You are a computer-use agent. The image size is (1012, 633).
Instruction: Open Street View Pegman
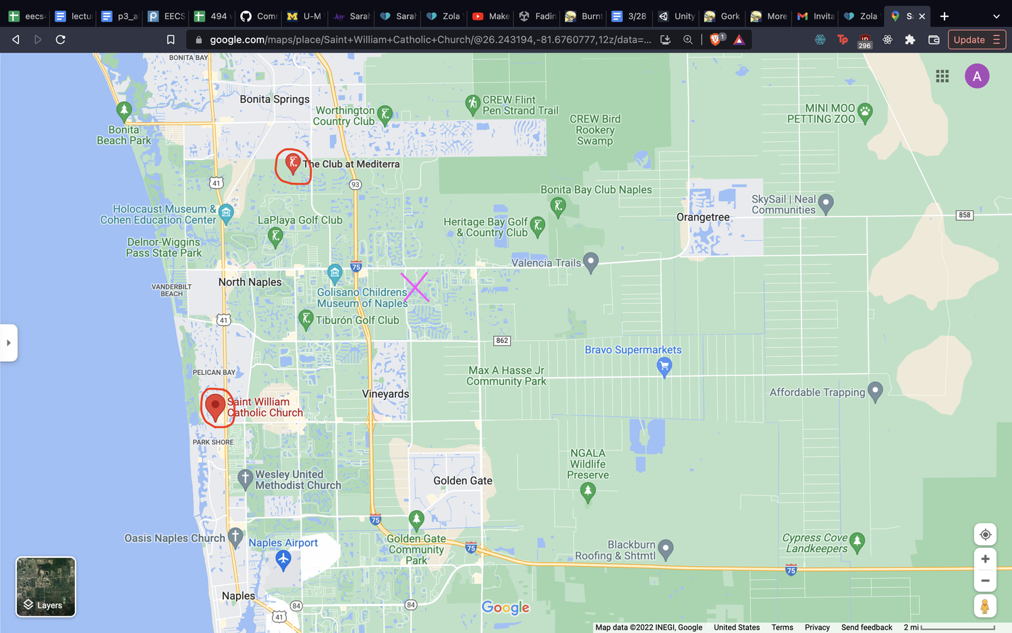(x=985, y=606)
